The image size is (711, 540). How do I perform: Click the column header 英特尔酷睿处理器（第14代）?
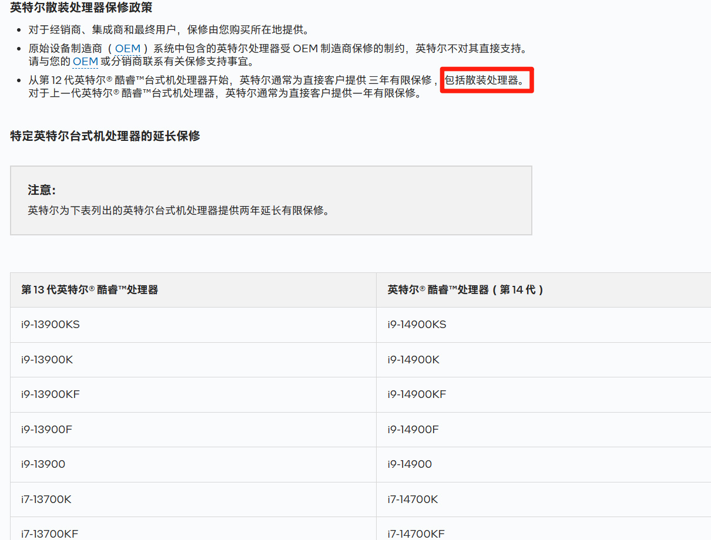tap(544, 290)
